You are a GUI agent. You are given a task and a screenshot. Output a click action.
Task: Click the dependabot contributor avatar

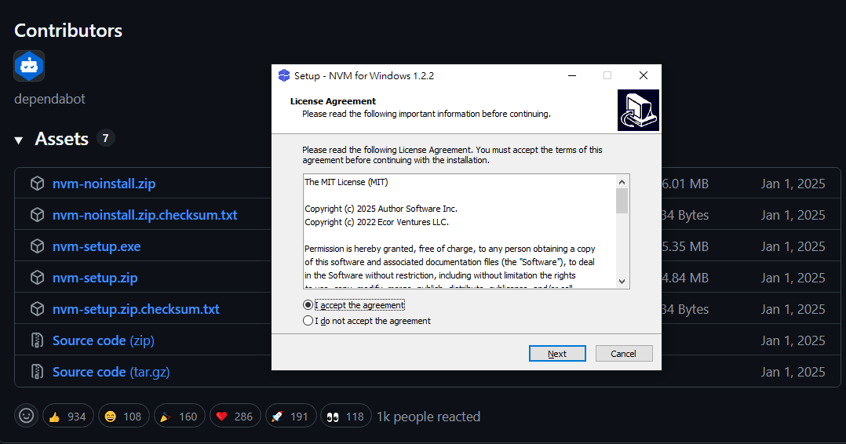tap(29, 66)
